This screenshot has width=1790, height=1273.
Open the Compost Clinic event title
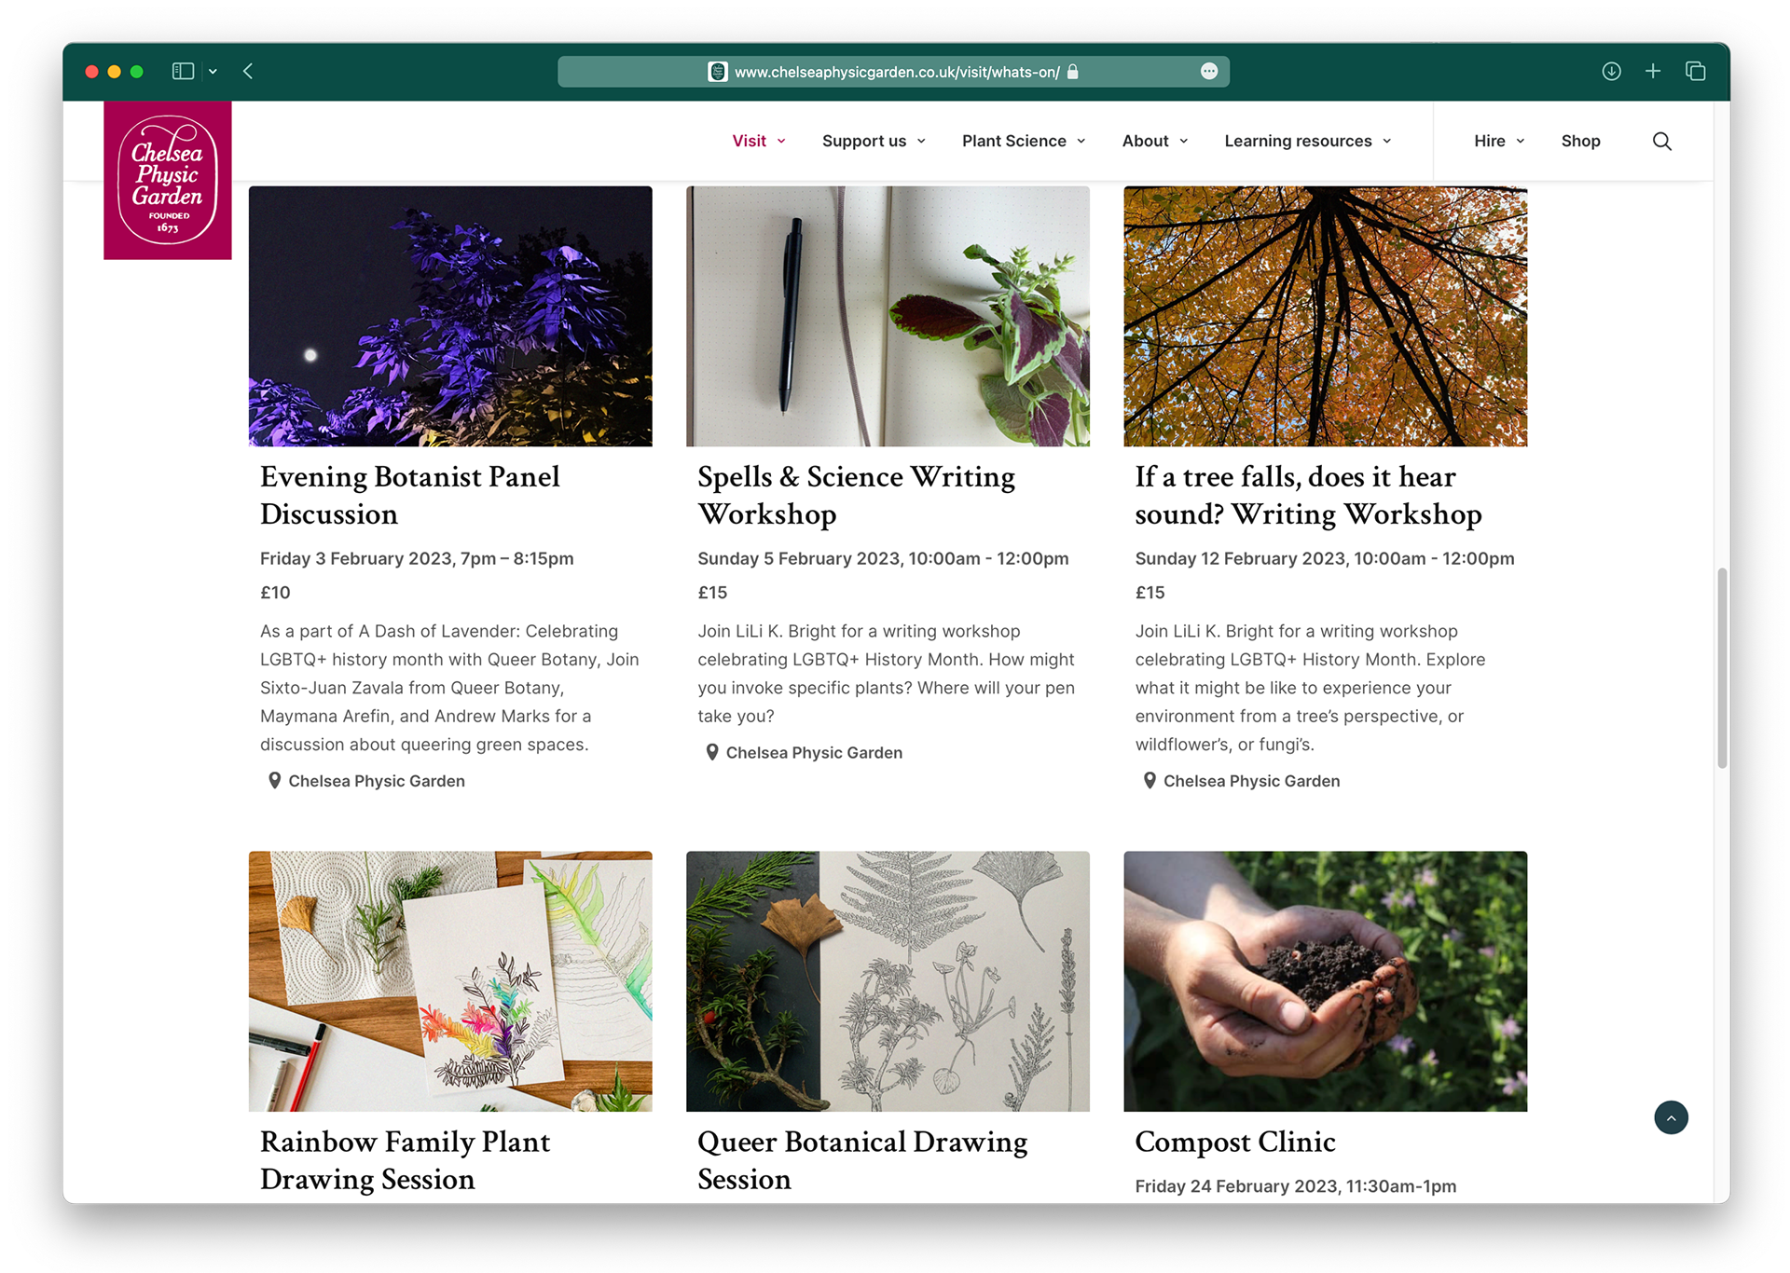[x=1235, y=1142]
